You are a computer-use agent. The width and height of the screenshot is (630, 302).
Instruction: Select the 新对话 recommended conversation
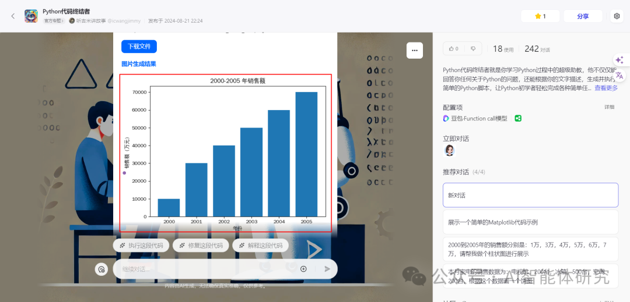[530, 195]
